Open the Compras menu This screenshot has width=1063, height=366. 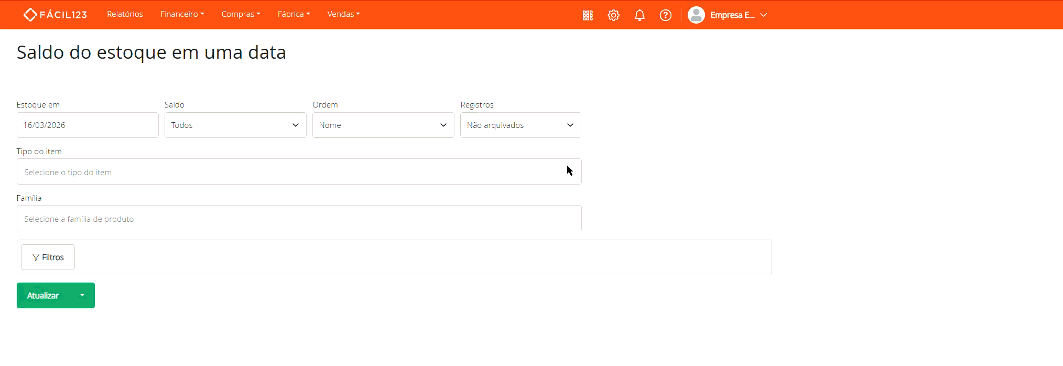[x=241, y=14]
